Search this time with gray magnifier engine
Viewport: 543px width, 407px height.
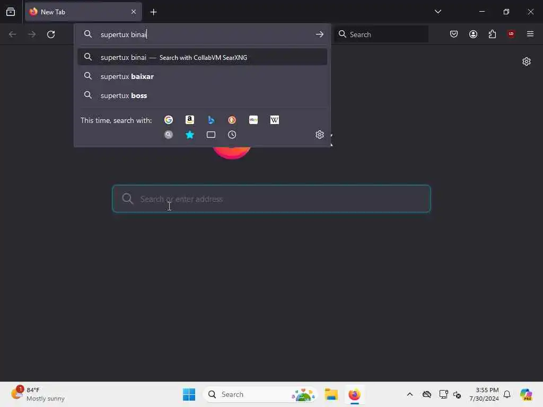click(x=169, y=135)
